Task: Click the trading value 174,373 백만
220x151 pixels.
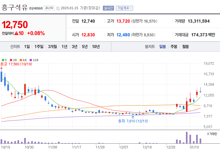Action: [203, 35]
